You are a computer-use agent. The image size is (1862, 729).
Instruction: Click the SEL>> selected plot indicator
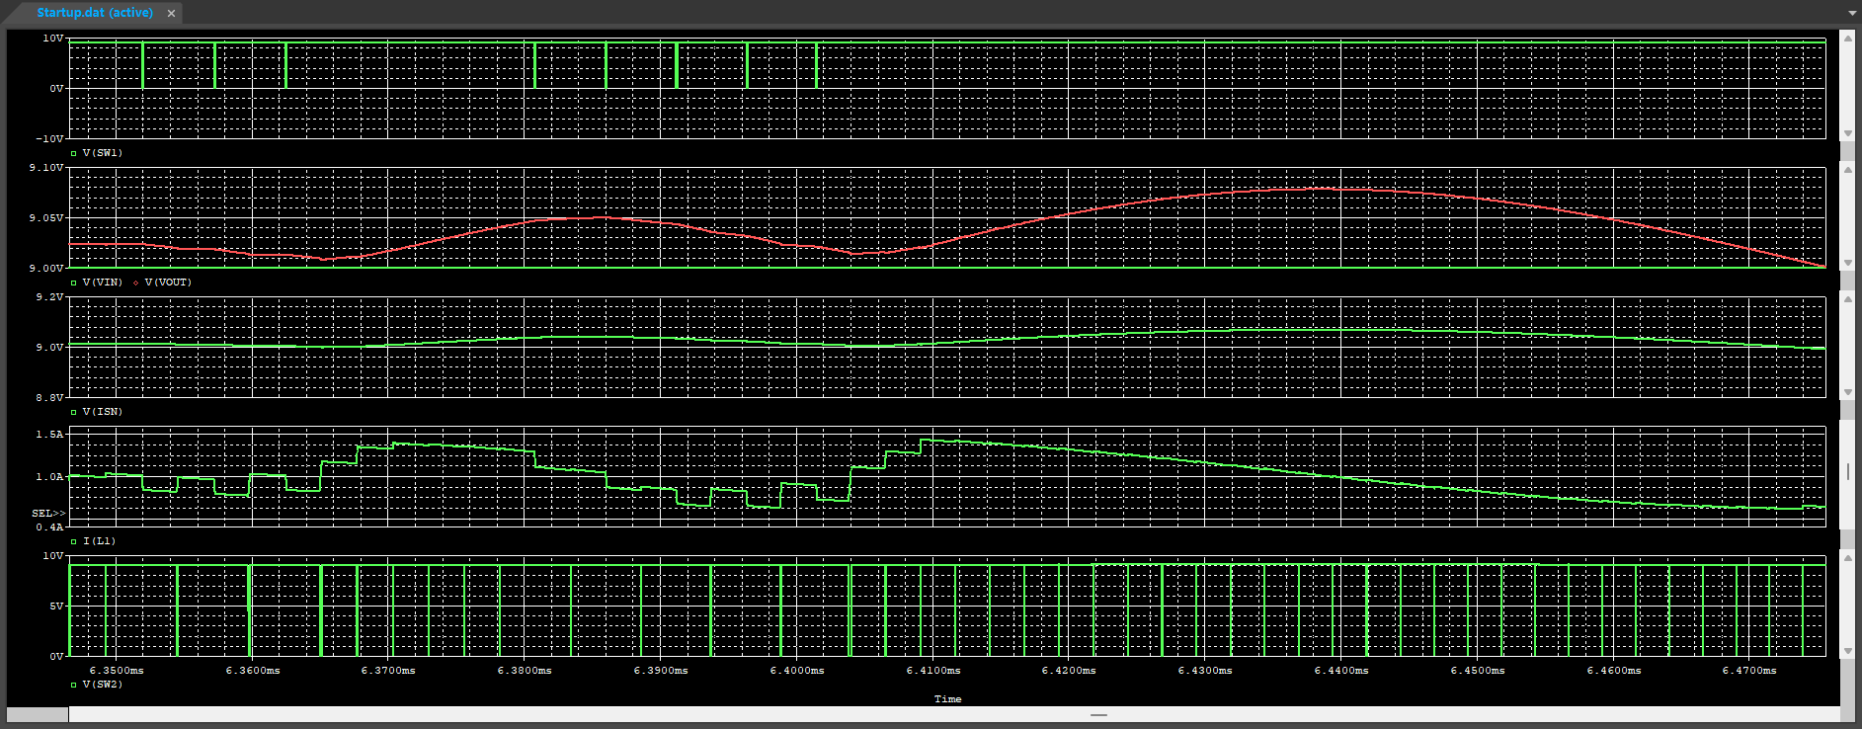point(48,514)
